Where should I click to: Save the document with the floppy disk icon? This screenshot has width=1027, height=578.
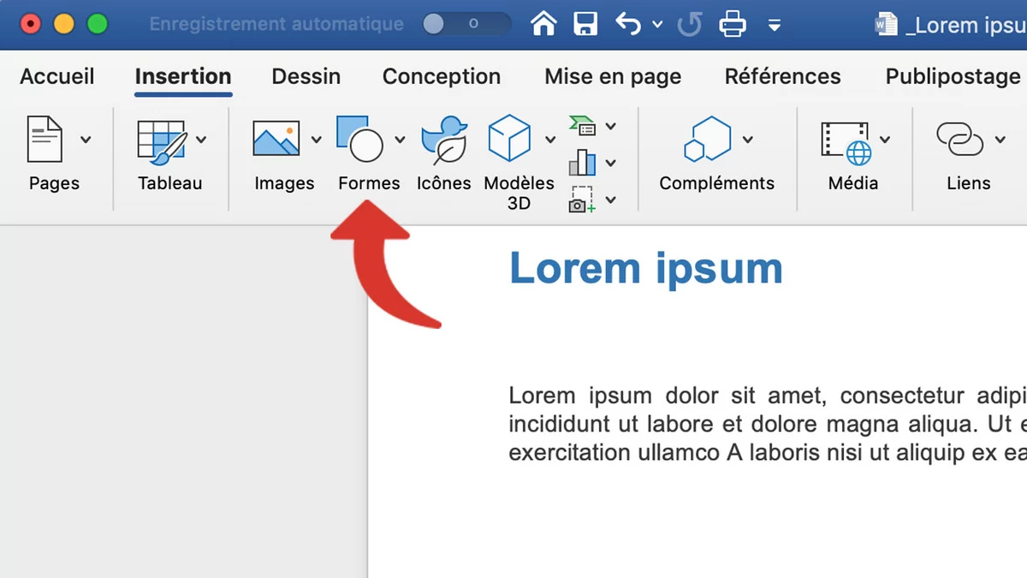tap(585, 24)
